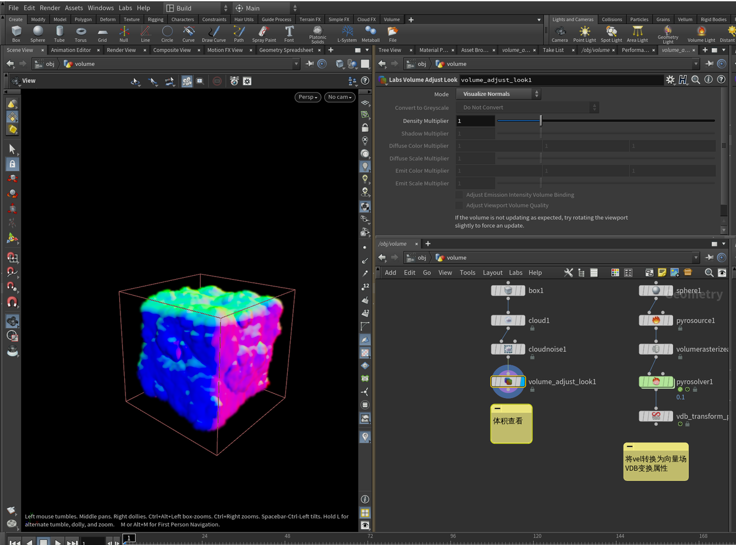Expand the No cam dropdown
Viewport: 736px width, 545px height.
coord(340,97)
